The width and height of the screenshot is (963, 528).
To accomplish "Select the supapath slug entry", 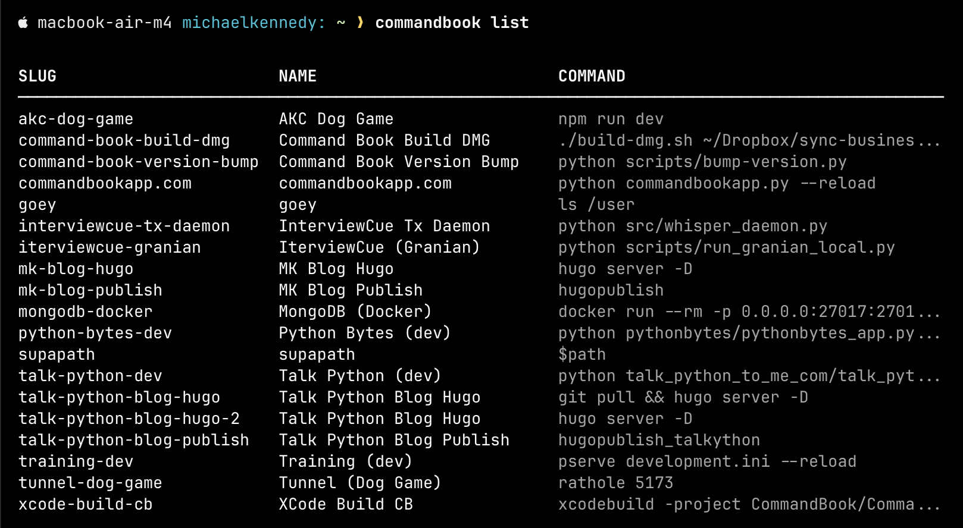I will [57, 354].
